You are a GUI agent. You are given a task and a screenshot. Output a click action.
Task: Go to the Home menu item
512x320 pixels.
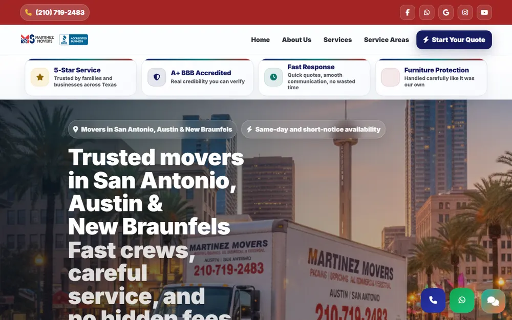pyautogui.click(x=260, y=40)
